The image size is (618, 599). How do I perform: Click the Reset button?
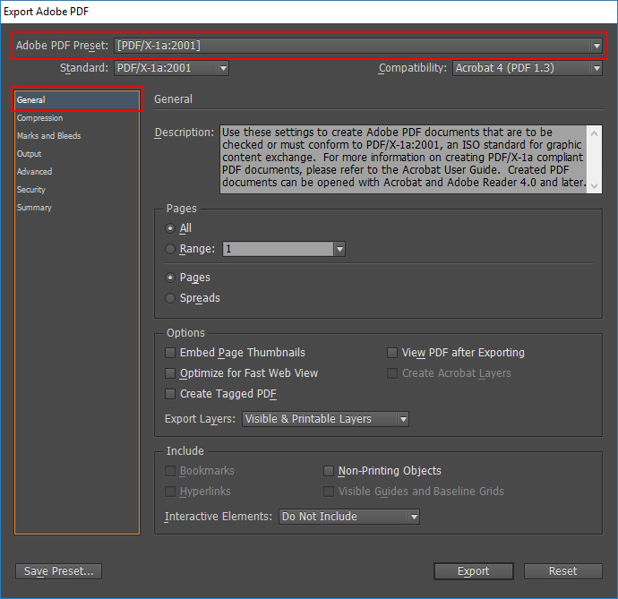[563, 571]
